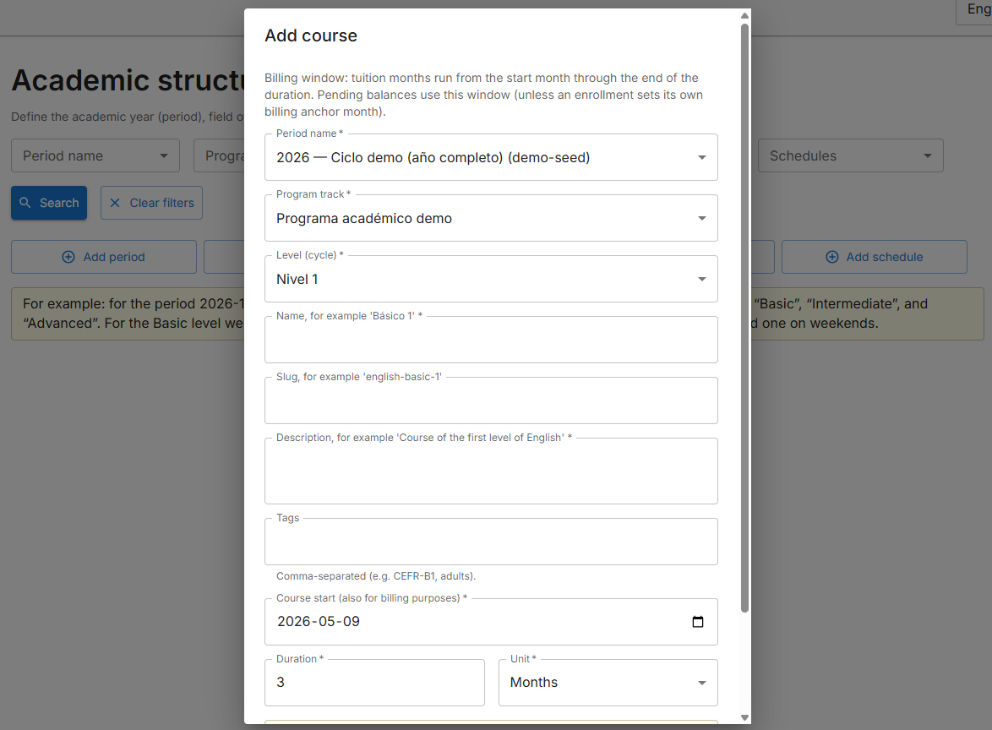Click the Clear filters button
Image resolution: width=992 pixels, height=730 pixels.
[x=151, y=203]
